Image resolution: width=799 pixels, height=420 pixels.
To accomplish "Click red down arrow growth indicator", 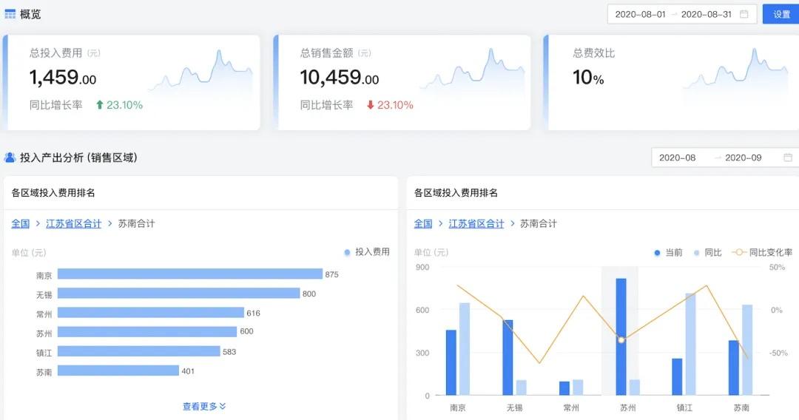I will pos(371,105).
